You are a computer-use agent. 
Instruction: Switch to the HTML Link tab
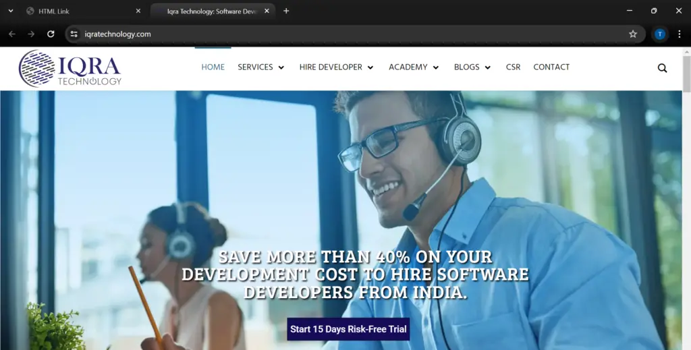[x=83, y=11]
